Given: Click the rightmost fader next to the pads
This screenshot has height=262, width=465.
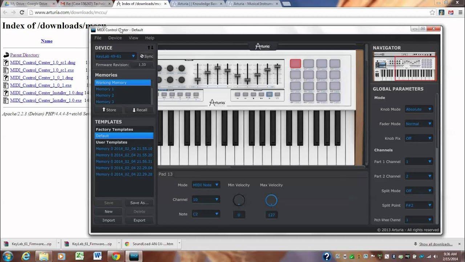Looking at the screenshot, I should 278,67.
